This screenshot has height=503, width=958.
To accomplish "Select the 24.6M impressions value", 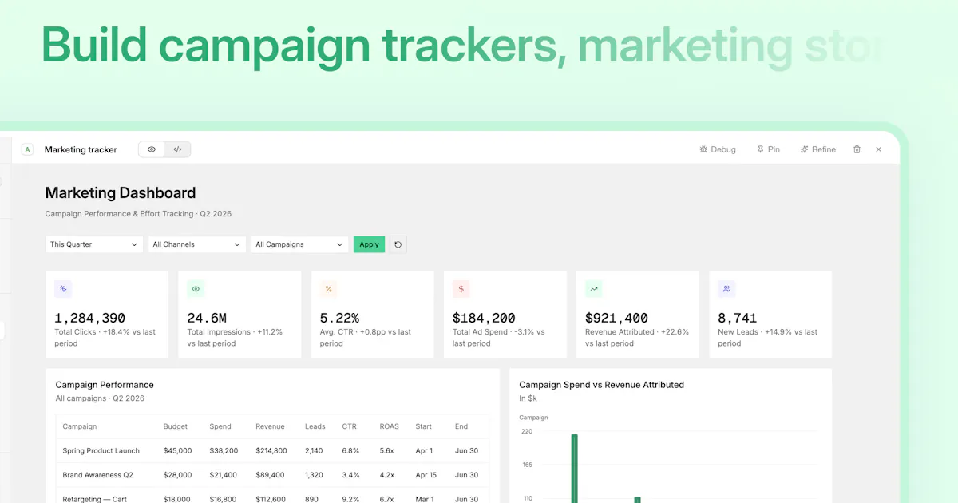I will [207, 318].
